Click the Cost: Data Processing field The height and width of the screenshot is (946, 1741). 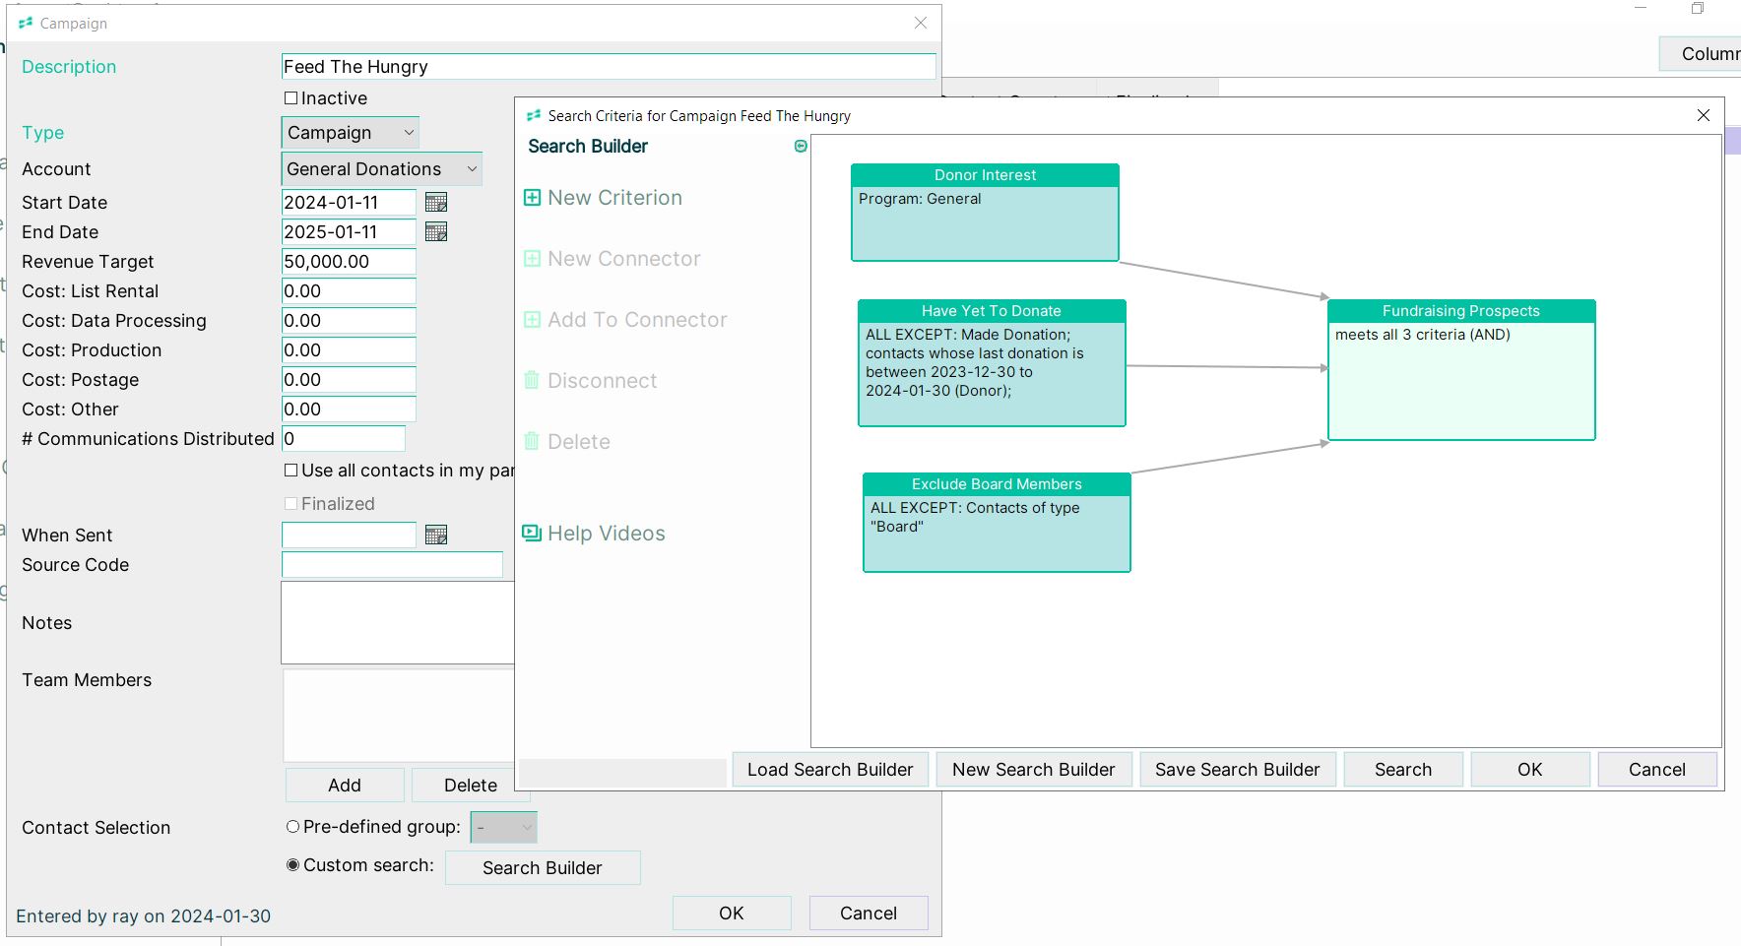click(x=349, y=321)
